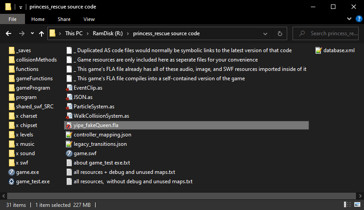Click the Refresh button in address bar

[x=280, y=33]
